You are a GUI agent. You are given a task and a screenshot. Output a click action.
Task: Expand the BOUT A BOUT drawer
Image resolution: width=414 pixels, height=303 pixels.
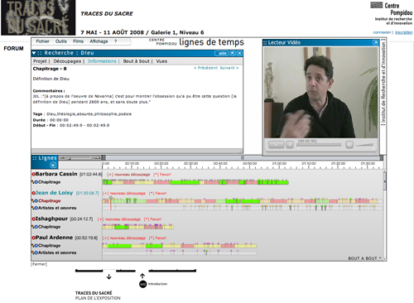click(x=365, y=258)
